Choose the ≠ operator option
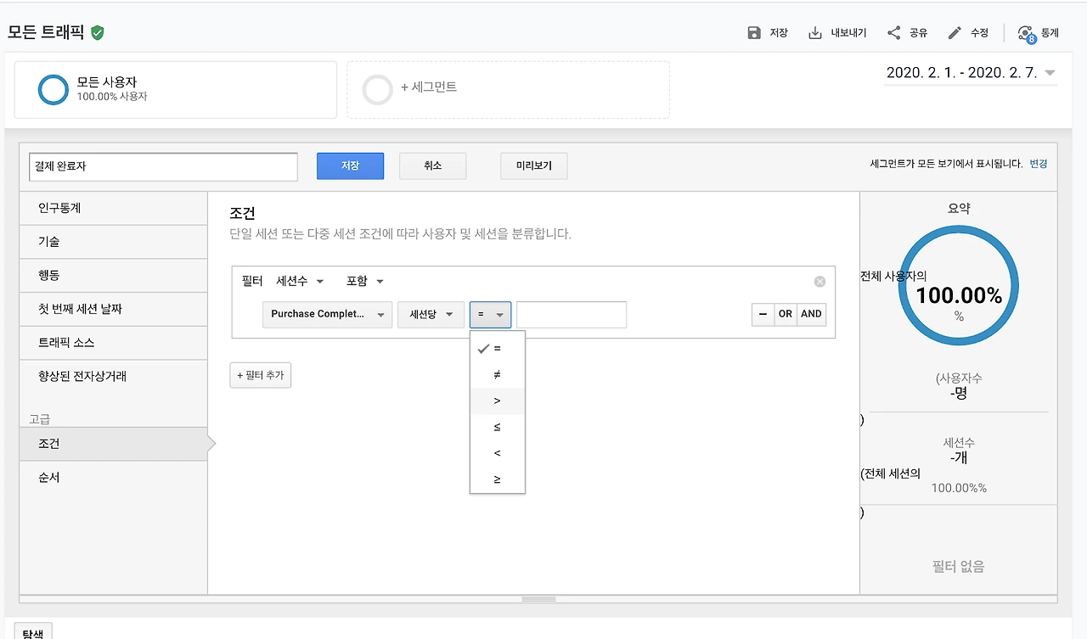1087x639 pixels. coord(498,374)
